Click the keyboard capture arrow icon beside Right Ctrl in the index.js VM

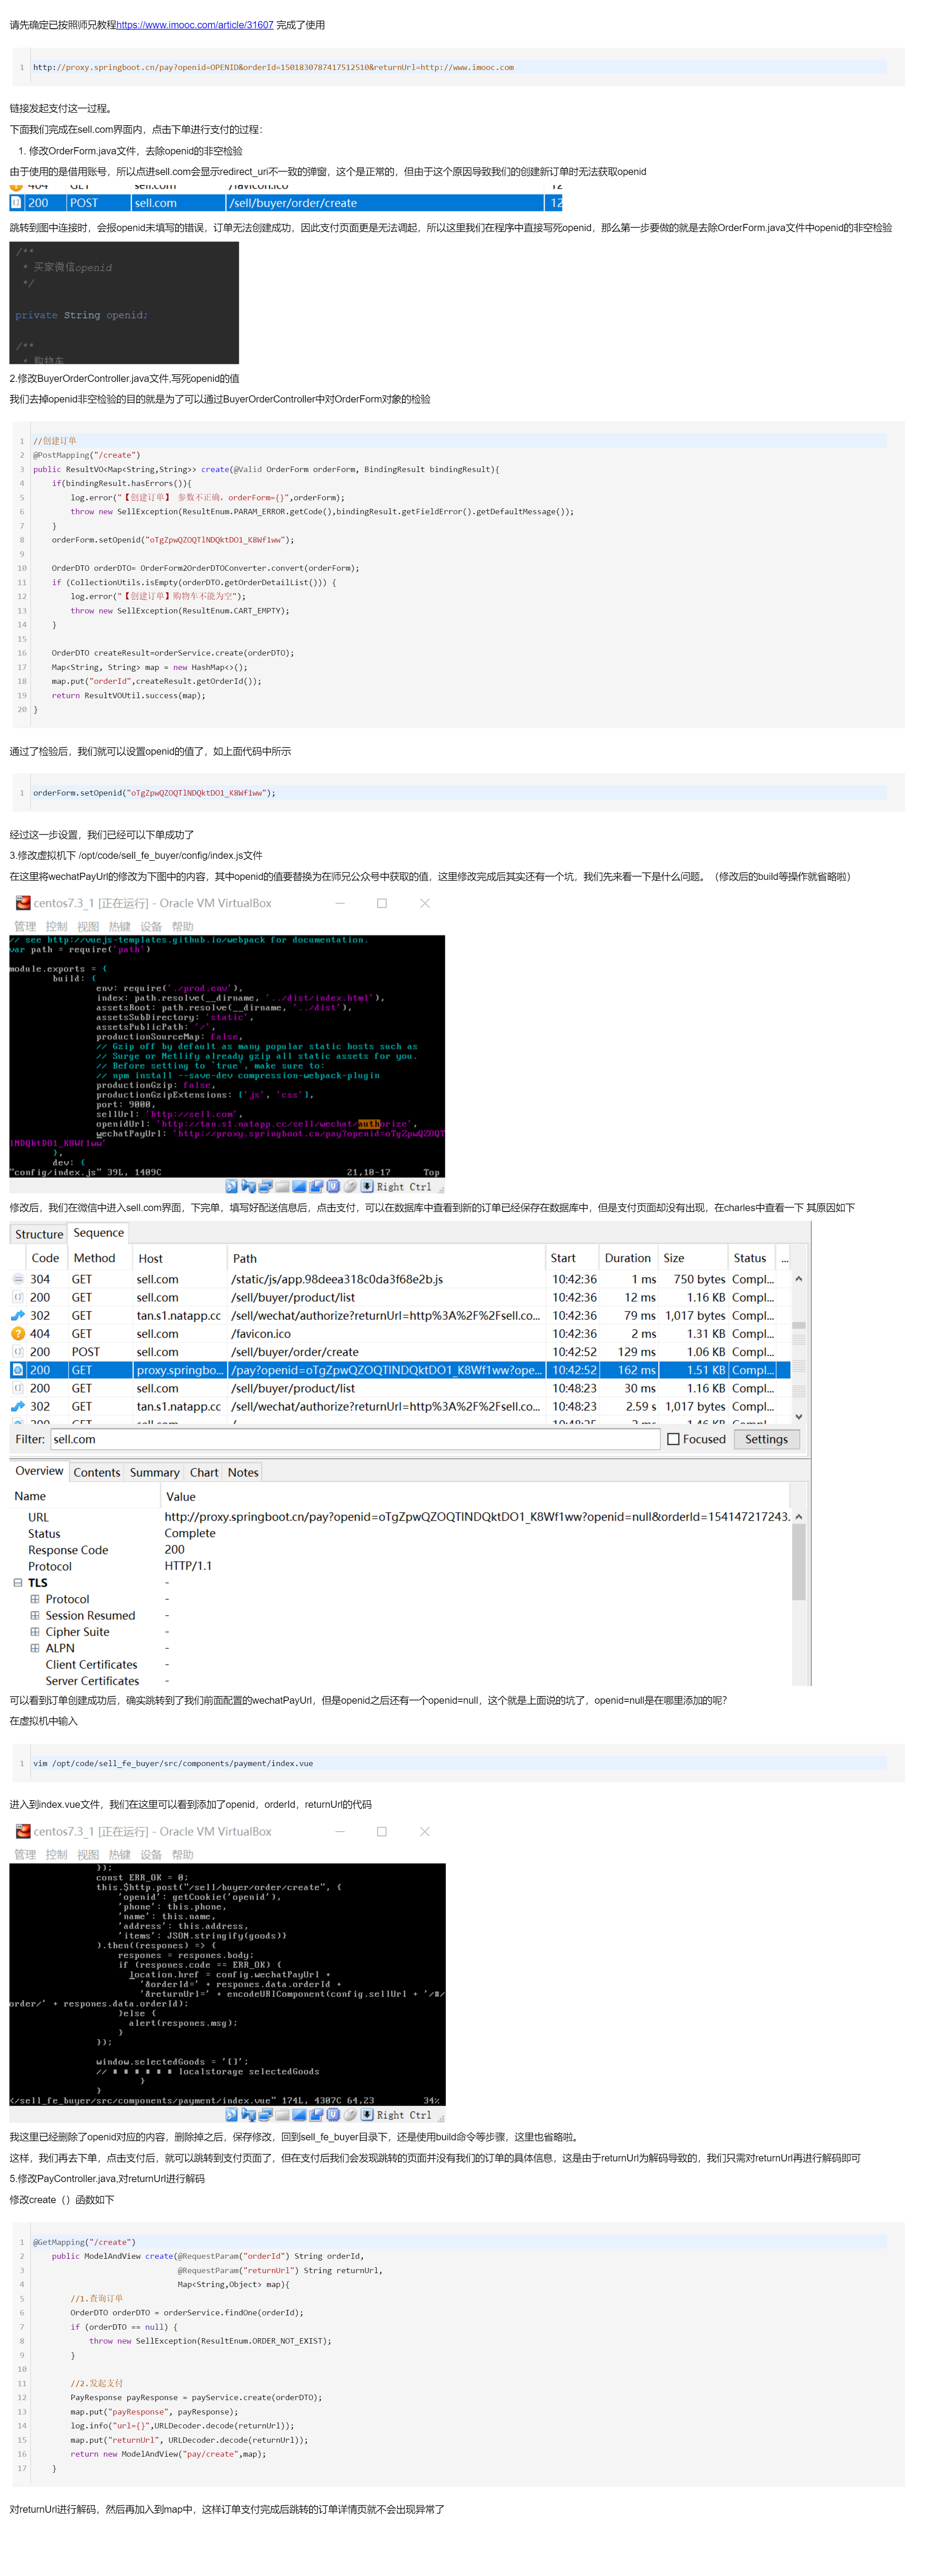pos(367,1186)
